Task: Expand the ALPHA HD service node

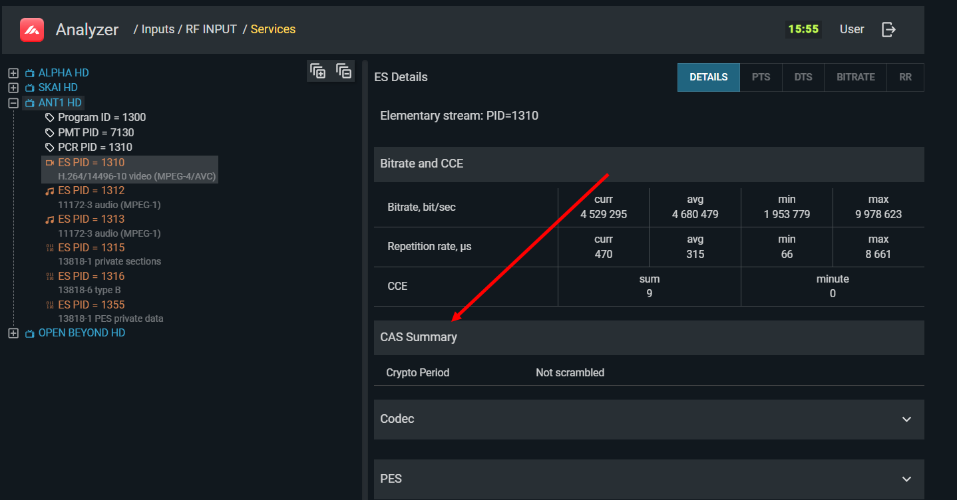Action: pos(13,73)
